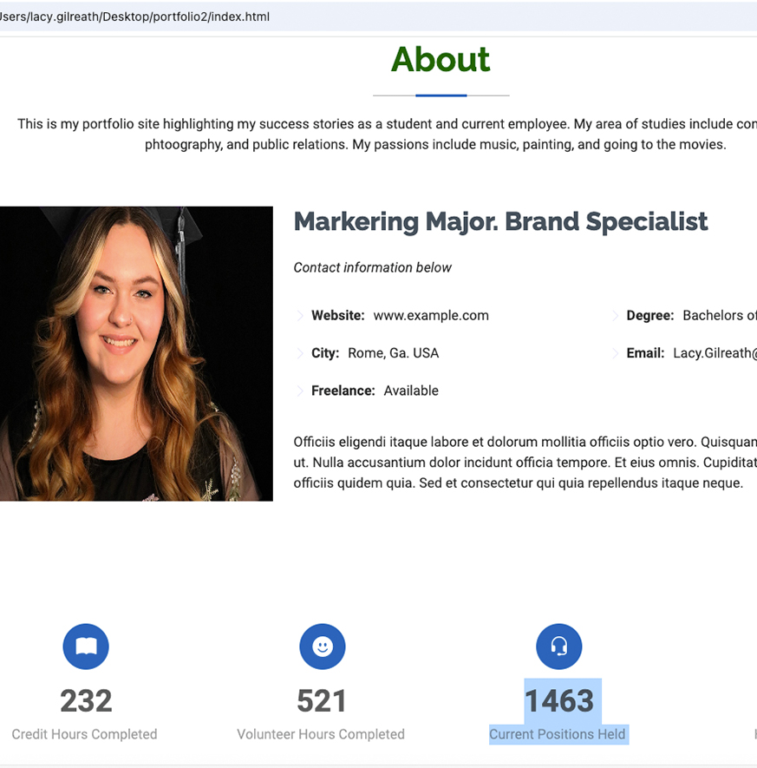Click the heading Markering Major. Brand Specialist

tap(500, 221)
